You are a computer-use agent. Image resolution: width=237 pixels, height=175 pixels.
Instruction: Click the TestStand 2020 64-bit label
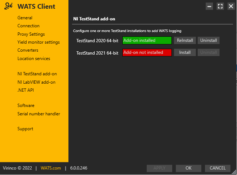click(x=97, y=41)
